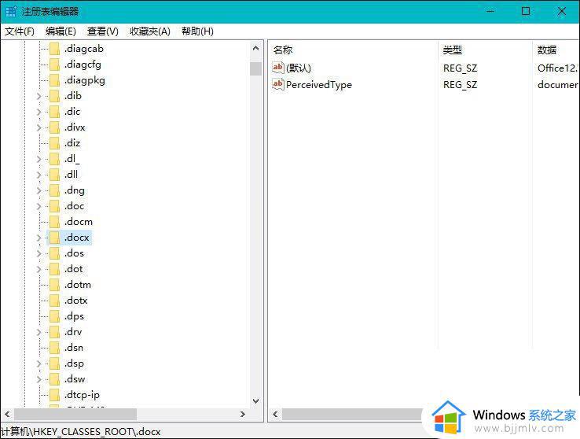Click tree pane scroll down arrow

pos(255,401)
